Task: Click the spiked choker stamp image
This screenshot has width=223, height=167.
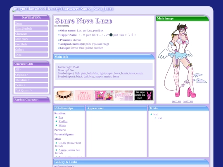Action: coord(64,95)
